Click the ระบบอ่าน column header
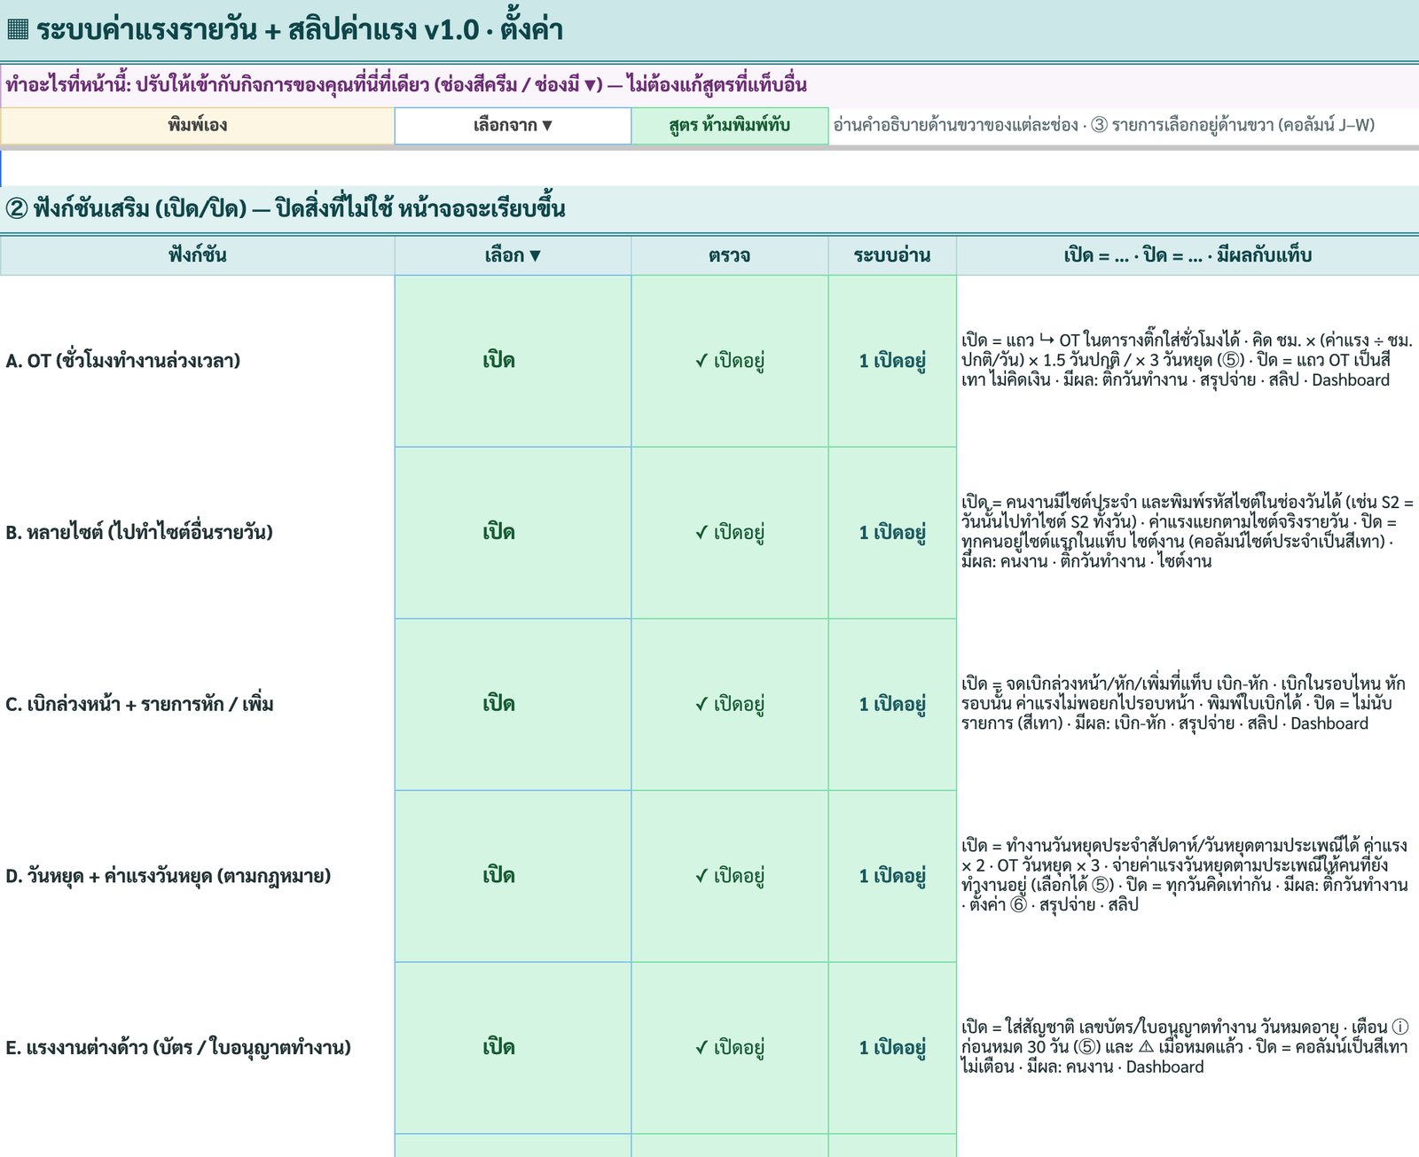The height and width of the screenshot is (1157, 1419). (x=892, y=256)
